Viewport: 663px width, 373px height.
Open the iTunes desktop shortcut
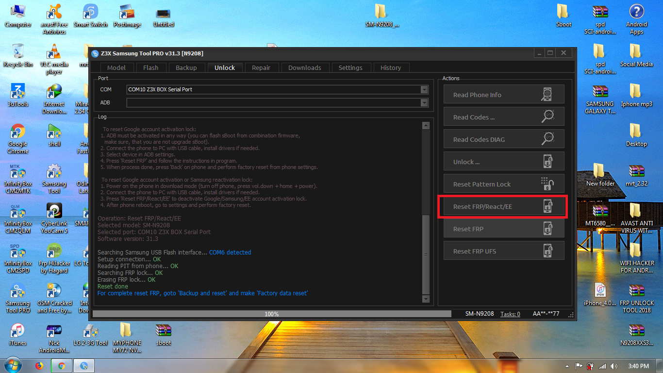(x=18, y=335)
